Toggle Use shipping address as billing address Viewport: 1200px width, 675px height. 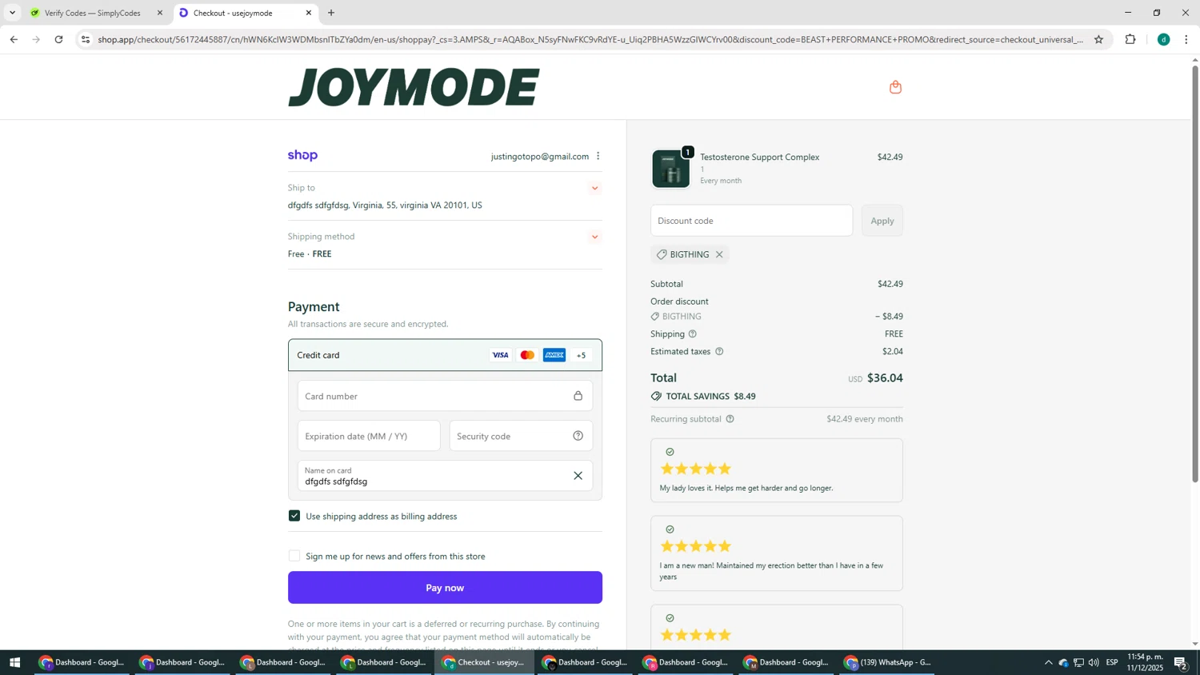tap(294, 516)
